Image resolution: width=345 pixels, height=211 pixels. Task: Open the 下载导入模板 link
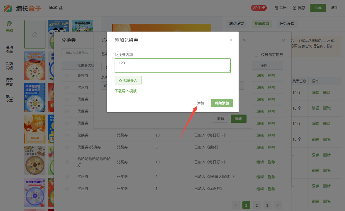126,91
